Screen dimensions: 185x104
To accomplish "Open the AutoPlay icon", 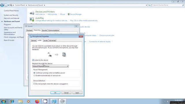I will (32, 19).
